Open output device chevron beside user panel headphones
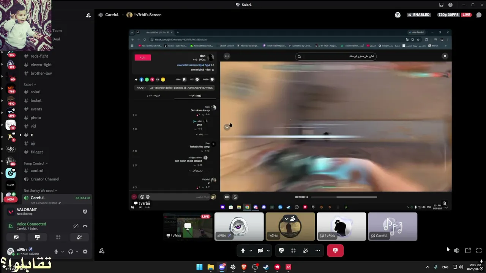The width and height of the screenshot is (486, 273). (x=77, y=251)
